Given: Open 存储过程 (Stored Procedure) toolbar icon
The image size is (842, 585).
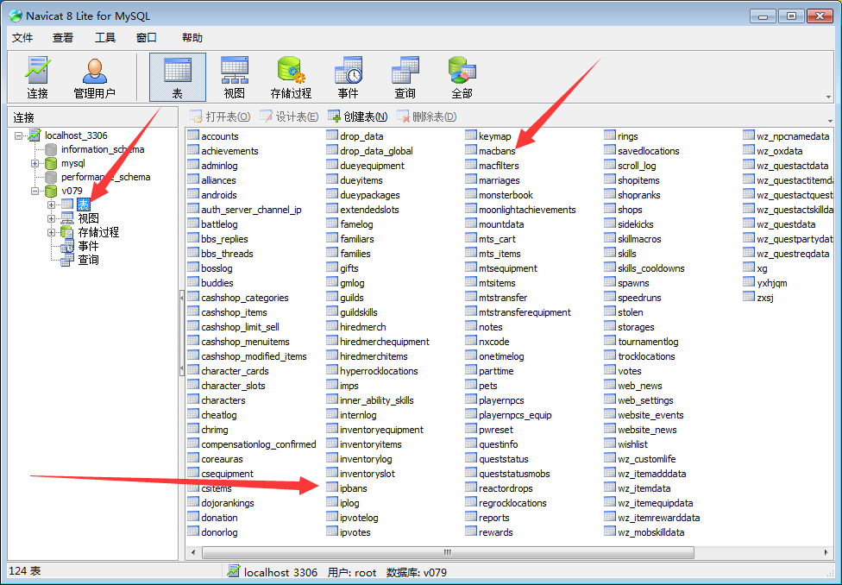Looking at the screenshot, I should [291, 77].
